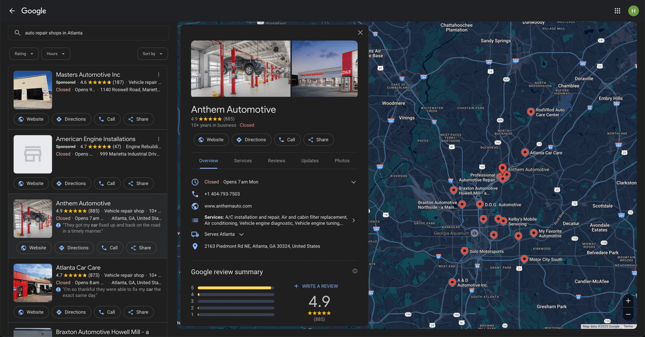Open more options for Masters Automotive Inc
645x337 pixels.
[159, 75]
